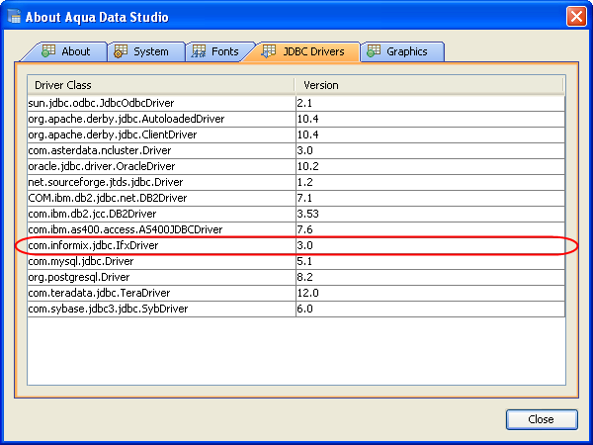This screenshot has height=445, width=593.
Task: Open the System tab
Action: click(x=146, y=51)
